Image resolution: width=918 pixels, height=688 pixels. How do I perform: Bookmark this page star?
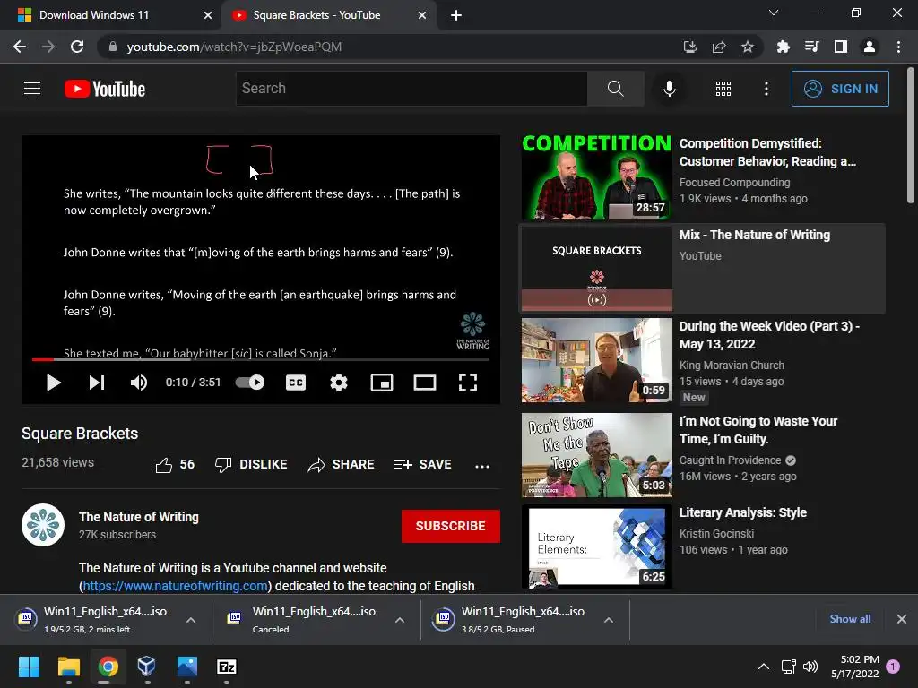748,47
